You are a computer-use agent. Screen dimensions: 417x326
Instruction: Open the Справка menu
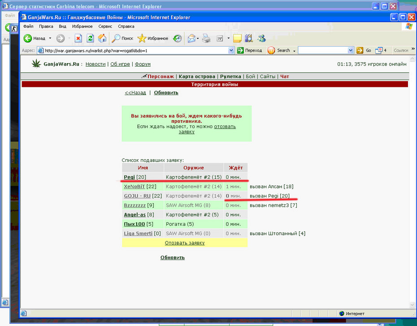126,26
